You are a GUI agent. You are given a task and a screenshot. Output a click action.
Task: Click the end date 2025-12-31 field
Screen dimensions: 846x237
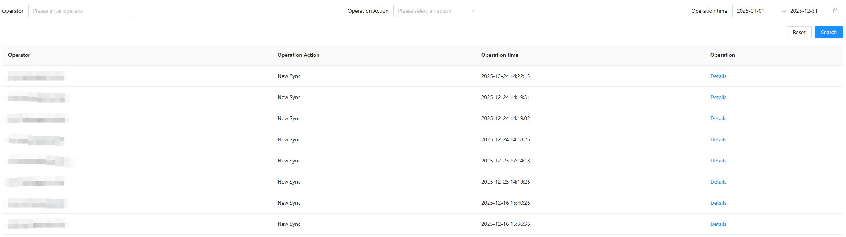pyautogui.click(x=804, y=11)
